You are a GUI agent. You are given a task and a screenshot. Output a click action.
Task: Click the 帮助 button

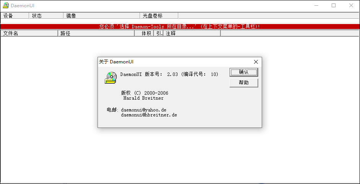pos(244,83)
